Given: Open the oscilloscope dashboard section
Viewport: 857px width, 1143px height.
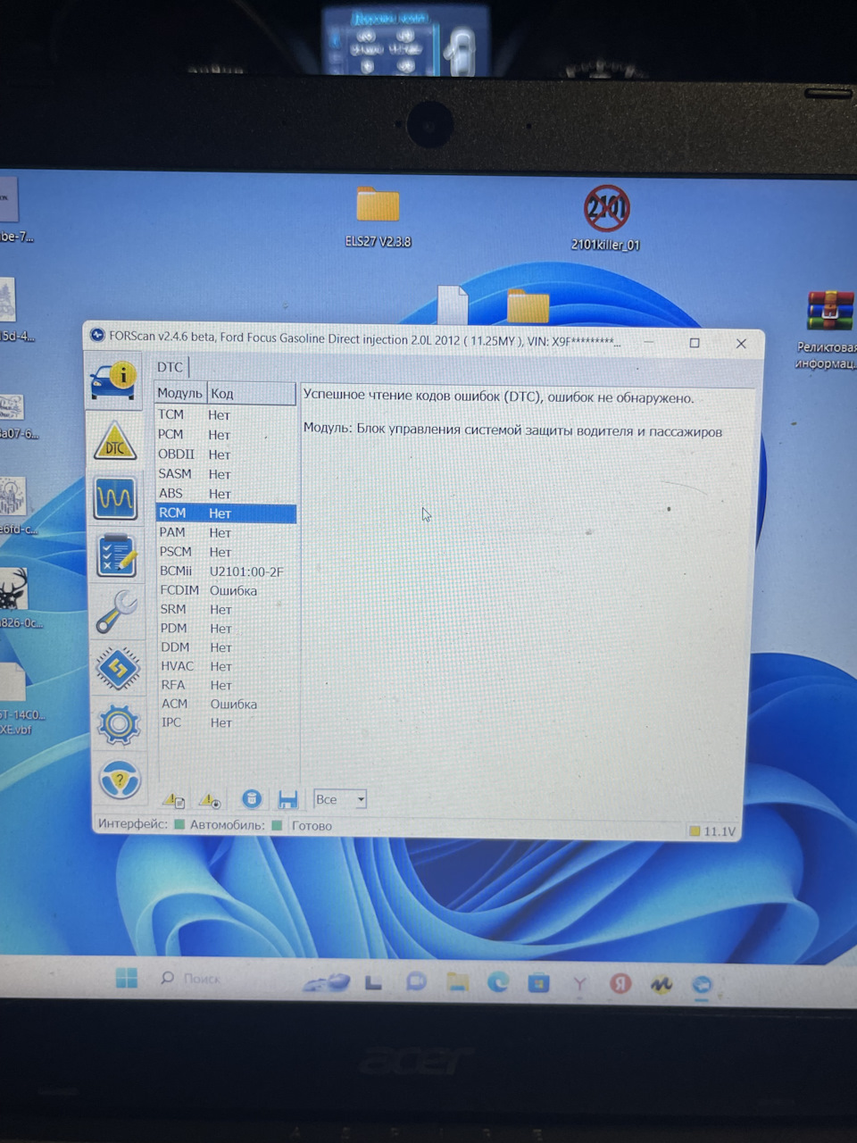Looking at the screenshot, I should 115,497.
